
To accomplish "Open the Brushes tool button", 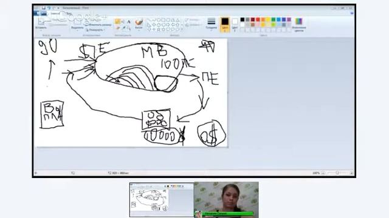I will 139,24.
